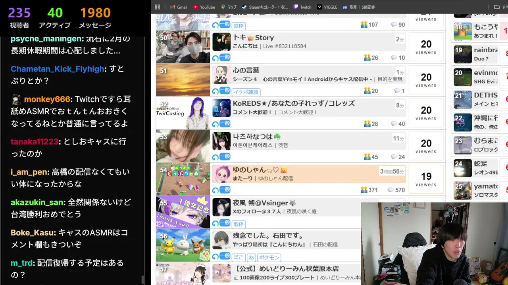Click the 一般 badge on KoREDS row
The height and width of the screenshot is (285, 508).
(225, 123)
